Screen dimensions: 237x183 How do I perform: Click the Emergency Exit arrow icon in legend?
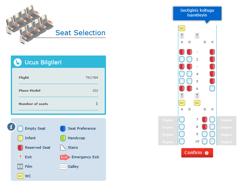coord(65,157)
